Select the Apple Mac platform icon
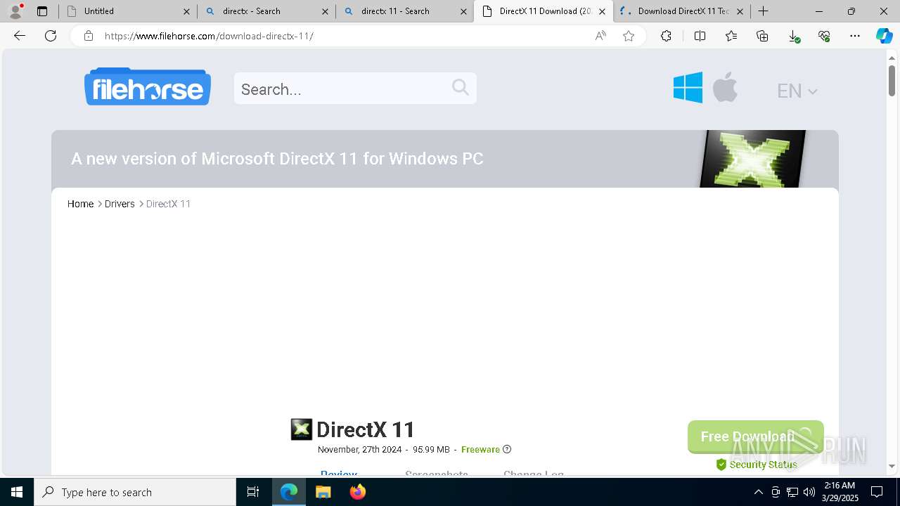900x506 pixels. point(725,87)
